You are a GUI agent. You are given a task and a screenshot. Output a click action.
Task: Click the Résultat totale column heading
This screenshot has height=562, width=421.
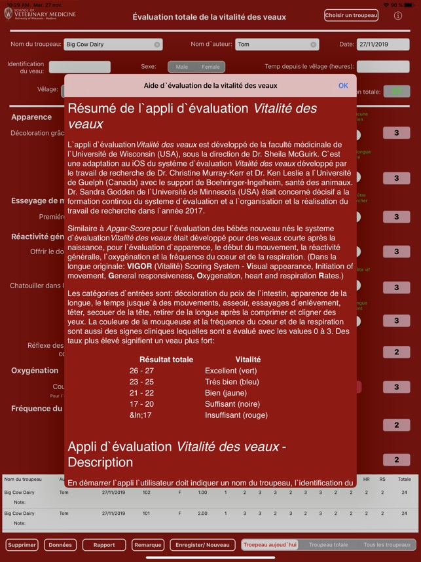click(x=166, y=360)
